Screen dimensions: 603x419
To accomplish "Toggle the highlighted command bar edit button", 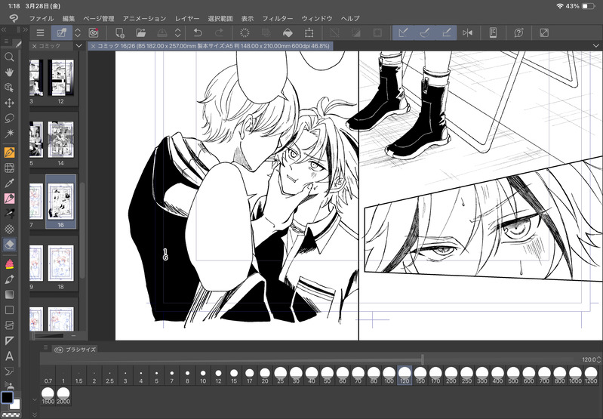I will 62,33.
